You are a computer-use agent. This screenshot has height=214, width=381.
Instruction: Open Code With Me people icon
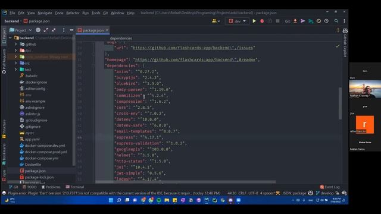(x=216, y=21)
